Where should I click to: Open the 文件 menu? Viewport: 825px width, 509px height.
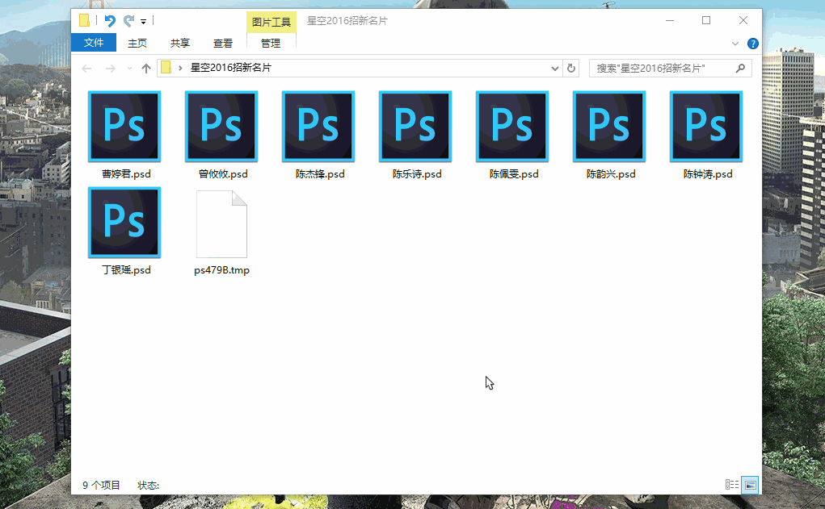click(x=94, y=43)
